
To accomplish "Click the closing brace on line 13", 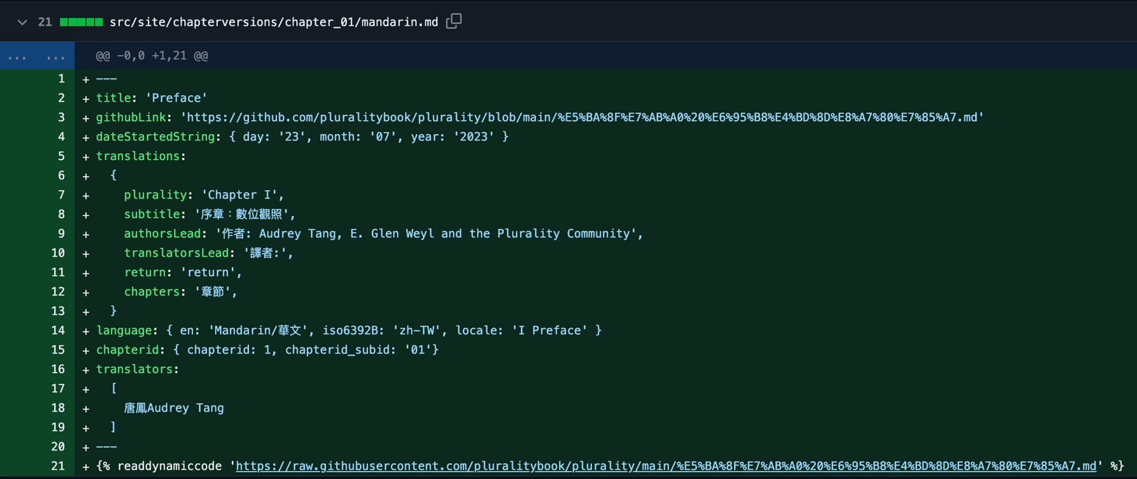I will tap(113, 311).
